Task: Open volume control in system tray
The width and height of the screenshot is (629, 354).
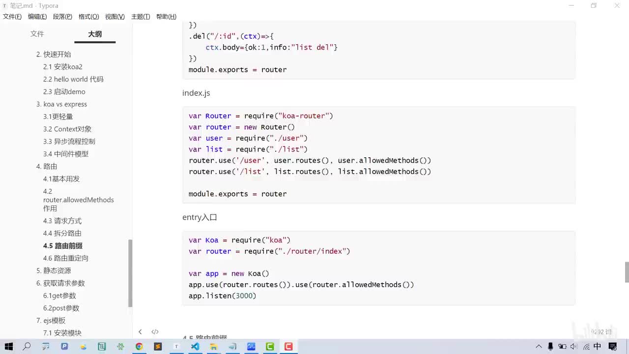Action: coord(573,347)
